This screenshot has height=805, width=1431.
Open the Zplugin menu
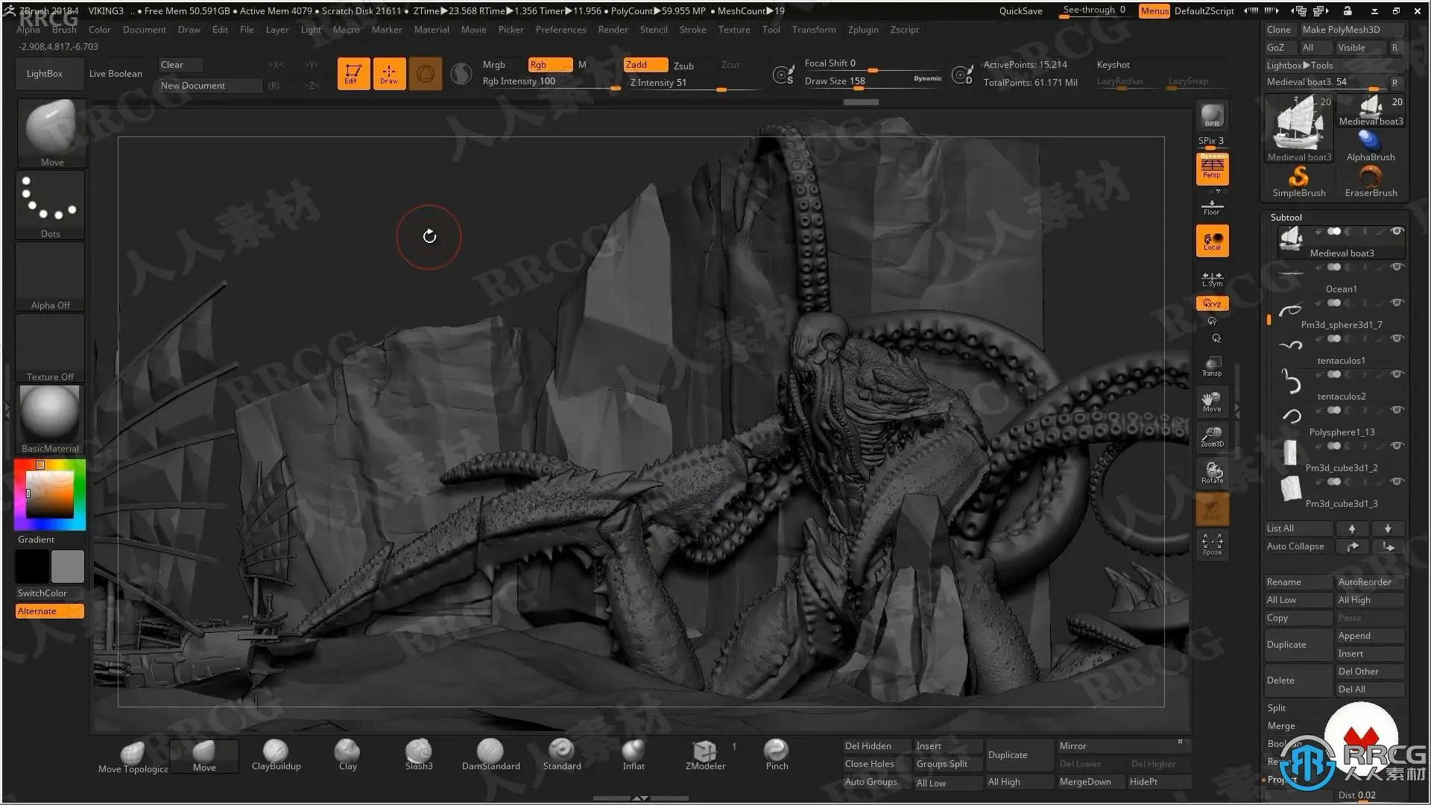tap(863, 30)
